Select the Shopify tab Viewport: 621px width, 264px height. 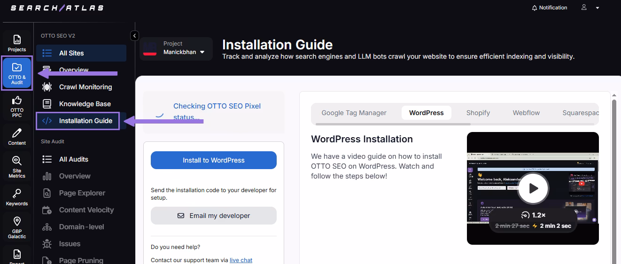click(478, 113)
